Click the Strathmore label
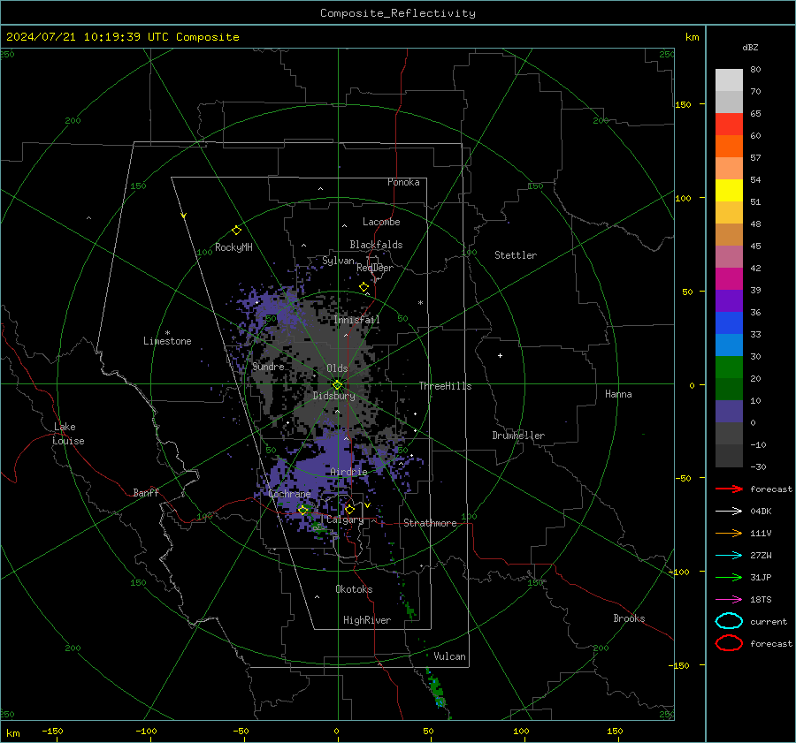The image size is (796, 743). click(x=430, y=523)
